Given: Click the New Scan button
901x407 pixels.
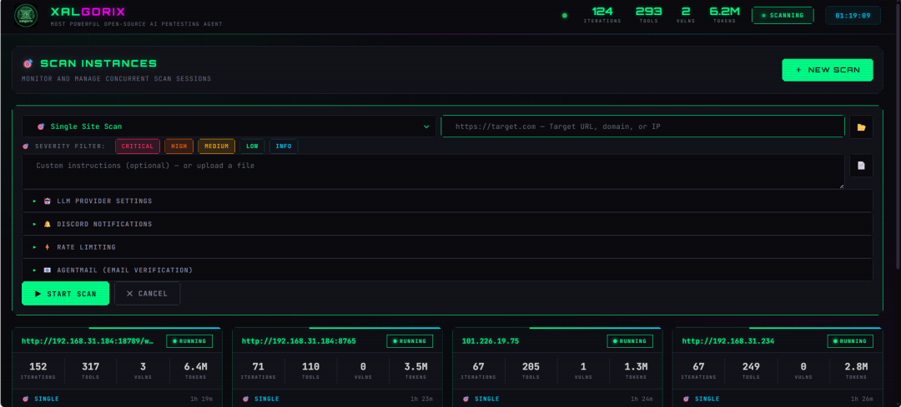Looking at the screenshot, I should point(828,70).
